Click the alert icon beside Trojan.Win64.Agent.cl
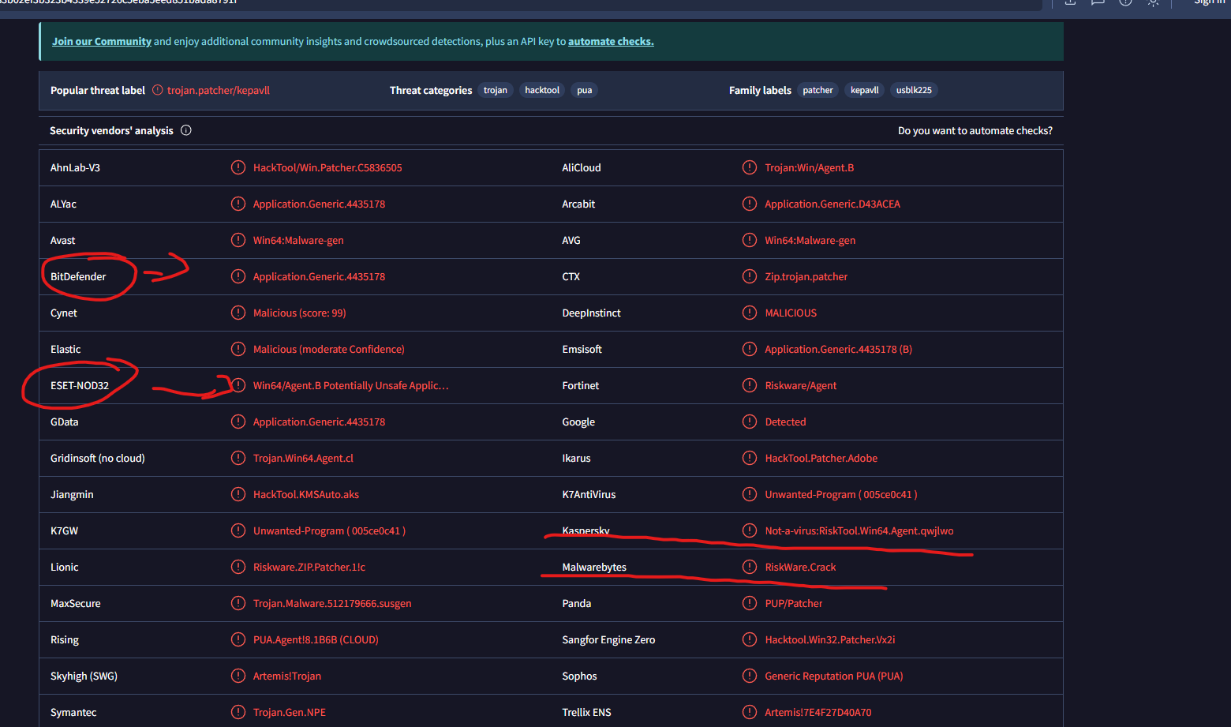Image resolution: width=1231 pixels, height=727 pixels. click(x=238, y=458)
